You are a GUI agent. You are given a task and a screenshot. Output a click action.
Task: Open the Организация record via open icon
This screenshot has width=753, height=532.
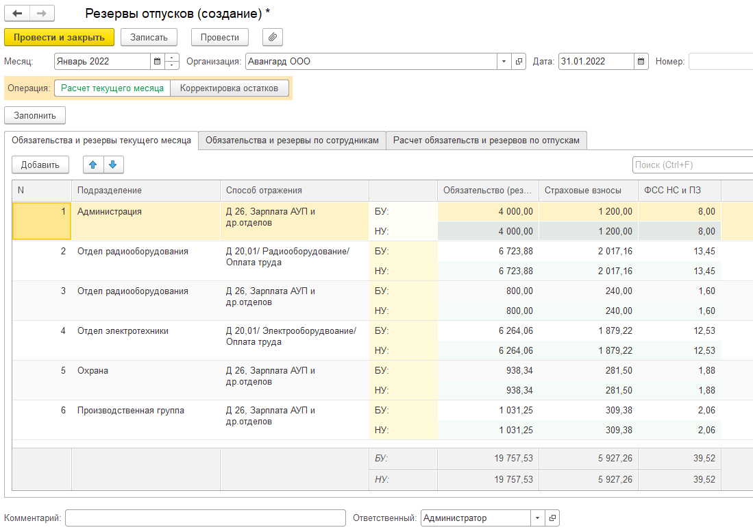point(519,61)
